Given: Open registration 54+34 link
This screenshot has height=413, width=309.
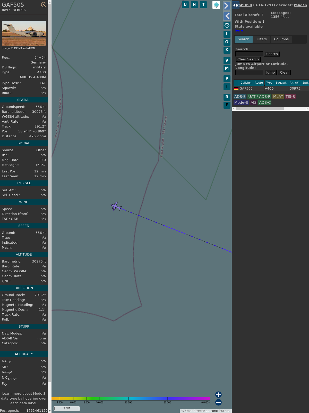Looking at the screenshot, I should pos(40,58).
